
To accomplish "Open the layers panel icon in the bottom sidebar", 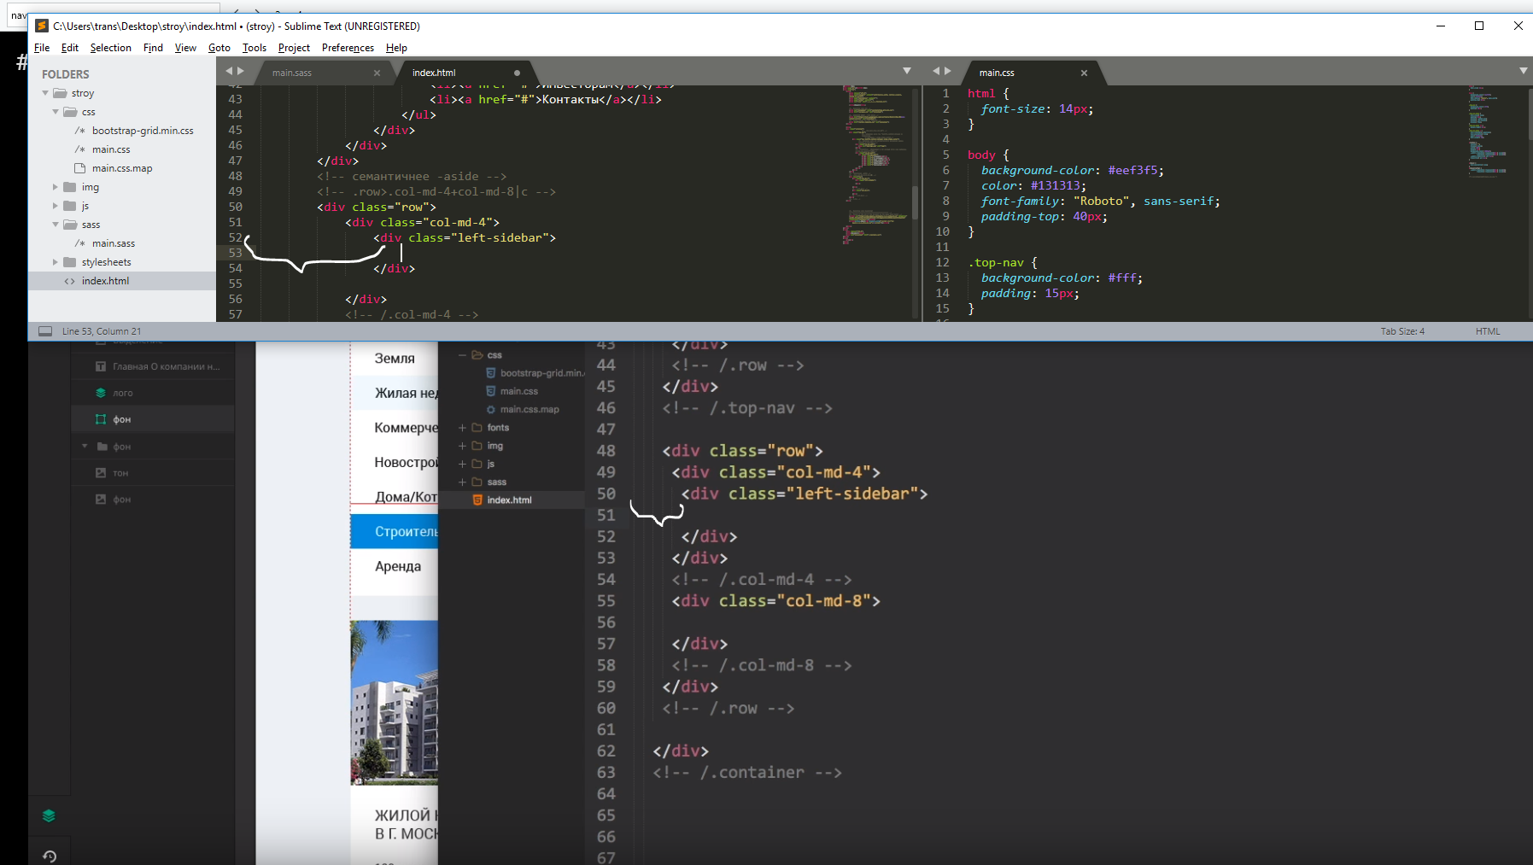I will coord(49,815).
